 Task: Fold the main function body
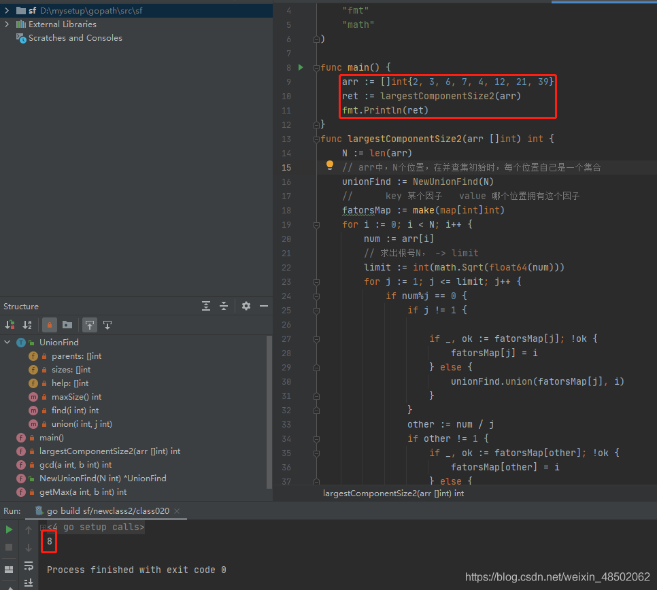tap(316, 67)
